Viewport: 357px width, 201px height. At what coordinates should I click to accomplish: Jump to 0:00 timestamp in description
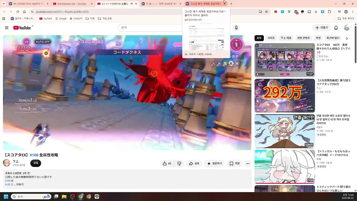click(8, 181)
